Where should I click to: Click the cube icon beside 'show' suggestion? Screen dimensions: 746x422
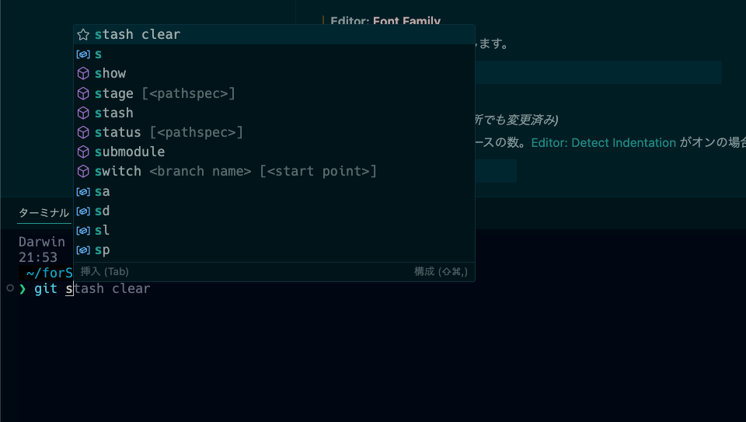click(83, 74)
